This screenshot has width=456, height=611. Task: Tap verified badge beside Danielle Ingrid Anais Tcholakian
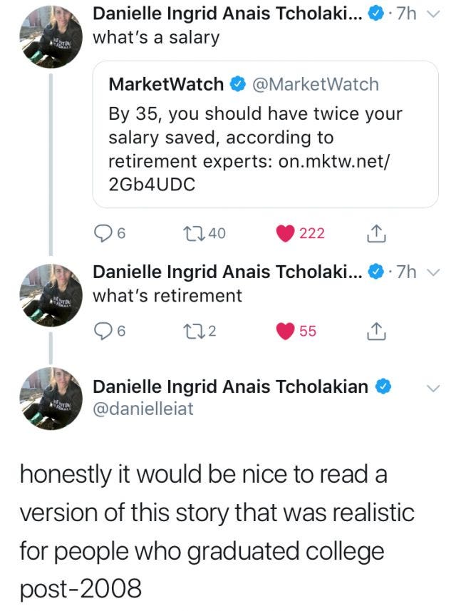[383, 387]
